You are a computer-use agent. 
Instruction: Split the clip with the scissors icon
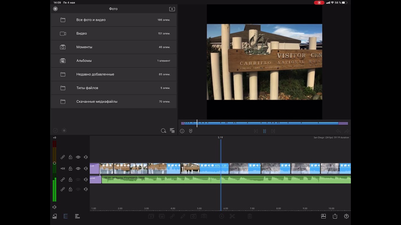pos(232,216)
